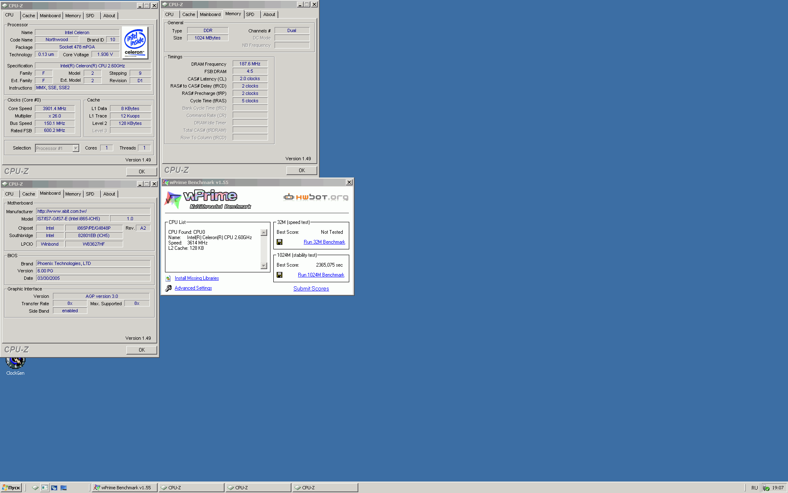The image size is (788, 493).
Task: Click OK in the top-left CPU-Z window
Action: [142, 172]
